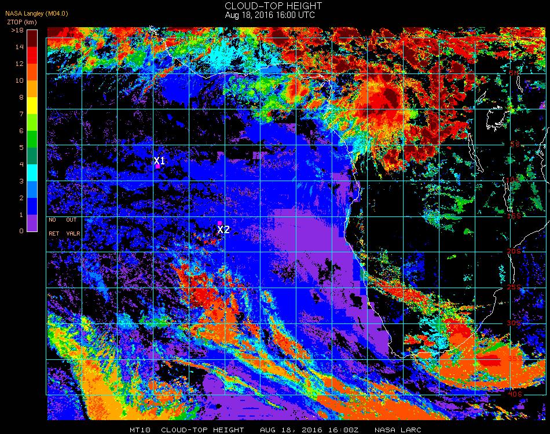Click the magenta square marker at X1
This screenshot has height=434, width=550.
158,167
